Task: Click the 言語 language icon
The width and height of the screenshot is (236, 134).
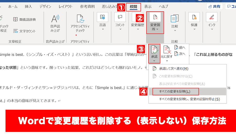Action: 103,17
